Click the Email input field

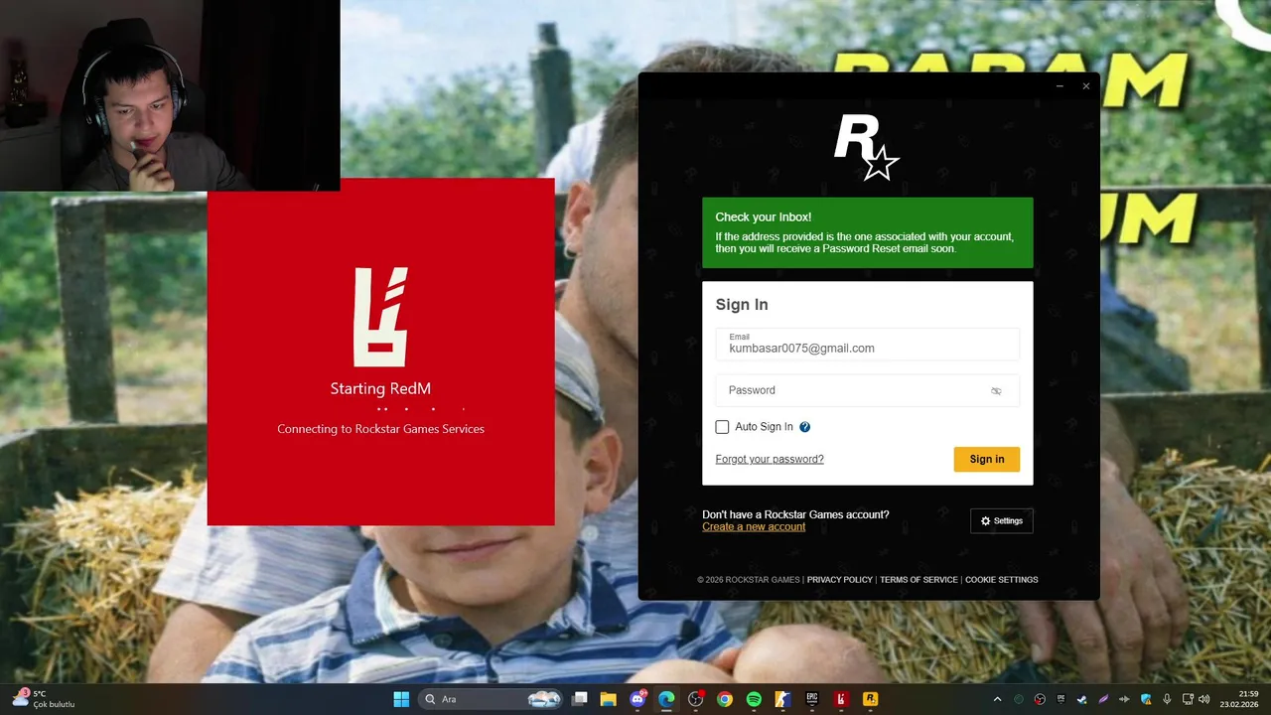point(867,344)
